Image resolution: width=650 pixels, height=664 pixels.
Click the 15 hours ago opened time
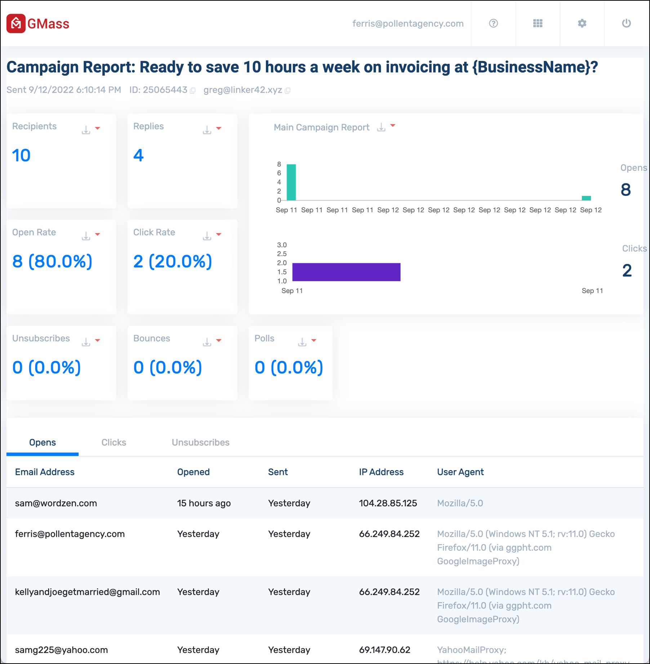(x=204, y=503)
